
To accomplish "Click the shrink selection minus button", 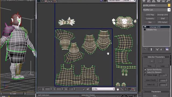I will (160, 61).
